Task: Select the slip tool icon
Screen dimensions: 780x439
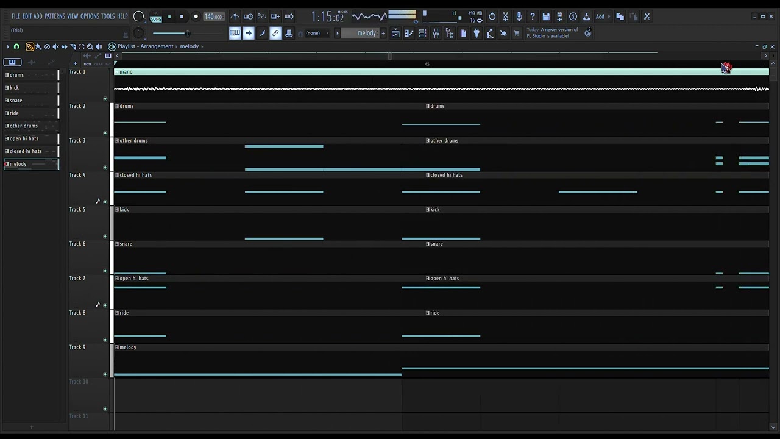Action: pos(64,46)
